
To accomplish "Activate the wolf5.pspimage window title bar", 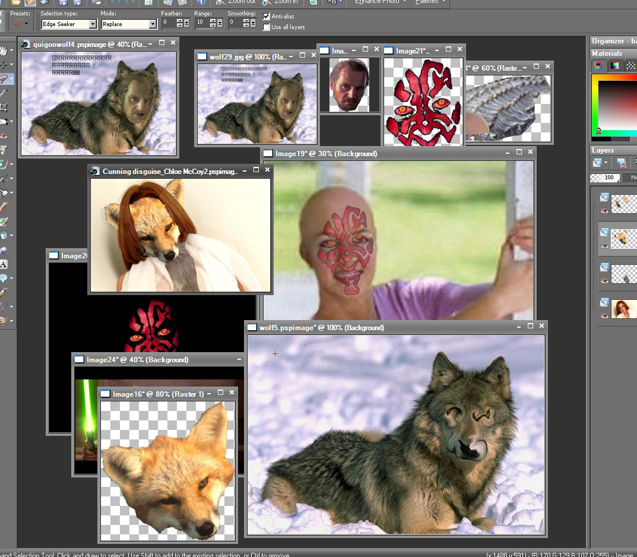I will tap(396, 327).
